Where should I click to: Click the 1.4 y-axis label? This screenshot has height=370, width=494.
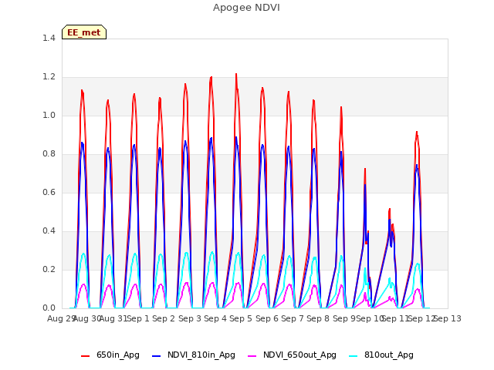[x=49, y=39]
